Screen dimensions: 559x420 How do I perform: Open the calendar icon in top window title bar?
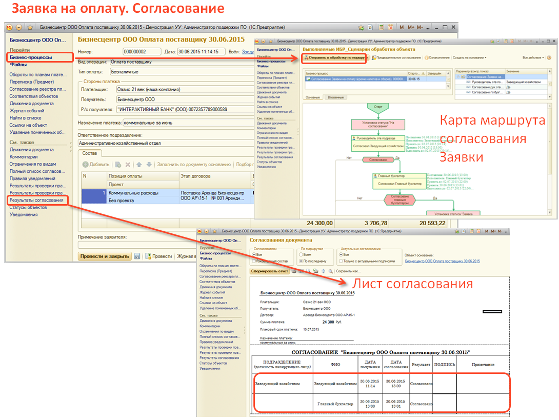[x=389, y=27]
